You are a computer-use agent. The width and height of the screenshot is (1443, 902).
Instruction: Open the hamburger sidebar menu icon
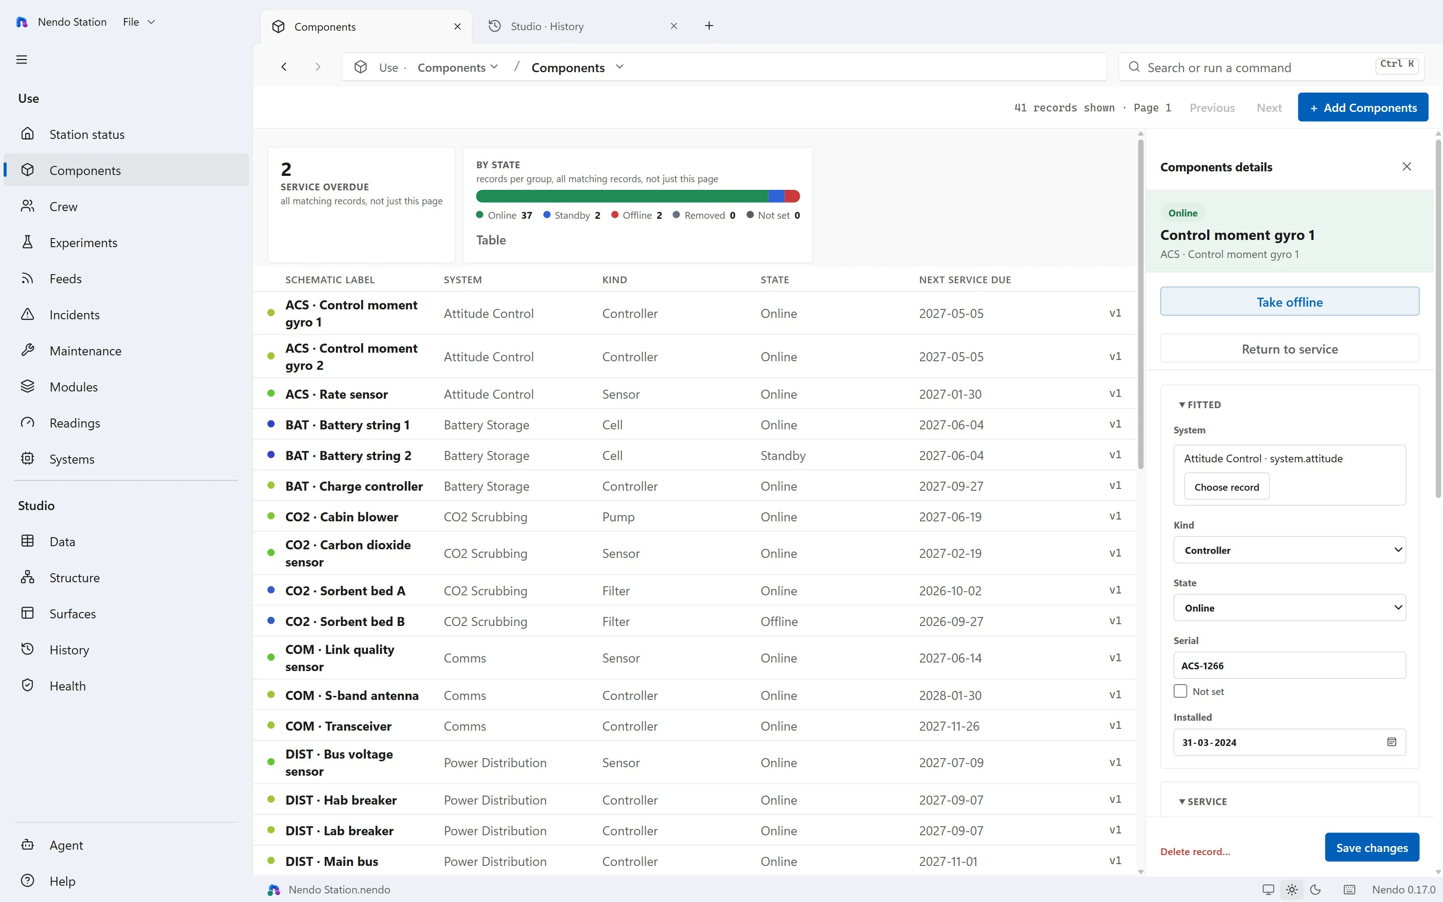coord(22,60)
